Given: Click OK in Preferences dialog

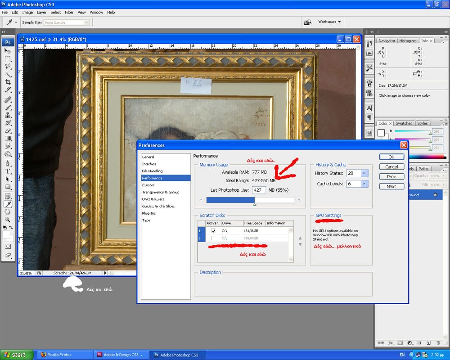Looking at the screenshot, I should [x=391, y=157].
